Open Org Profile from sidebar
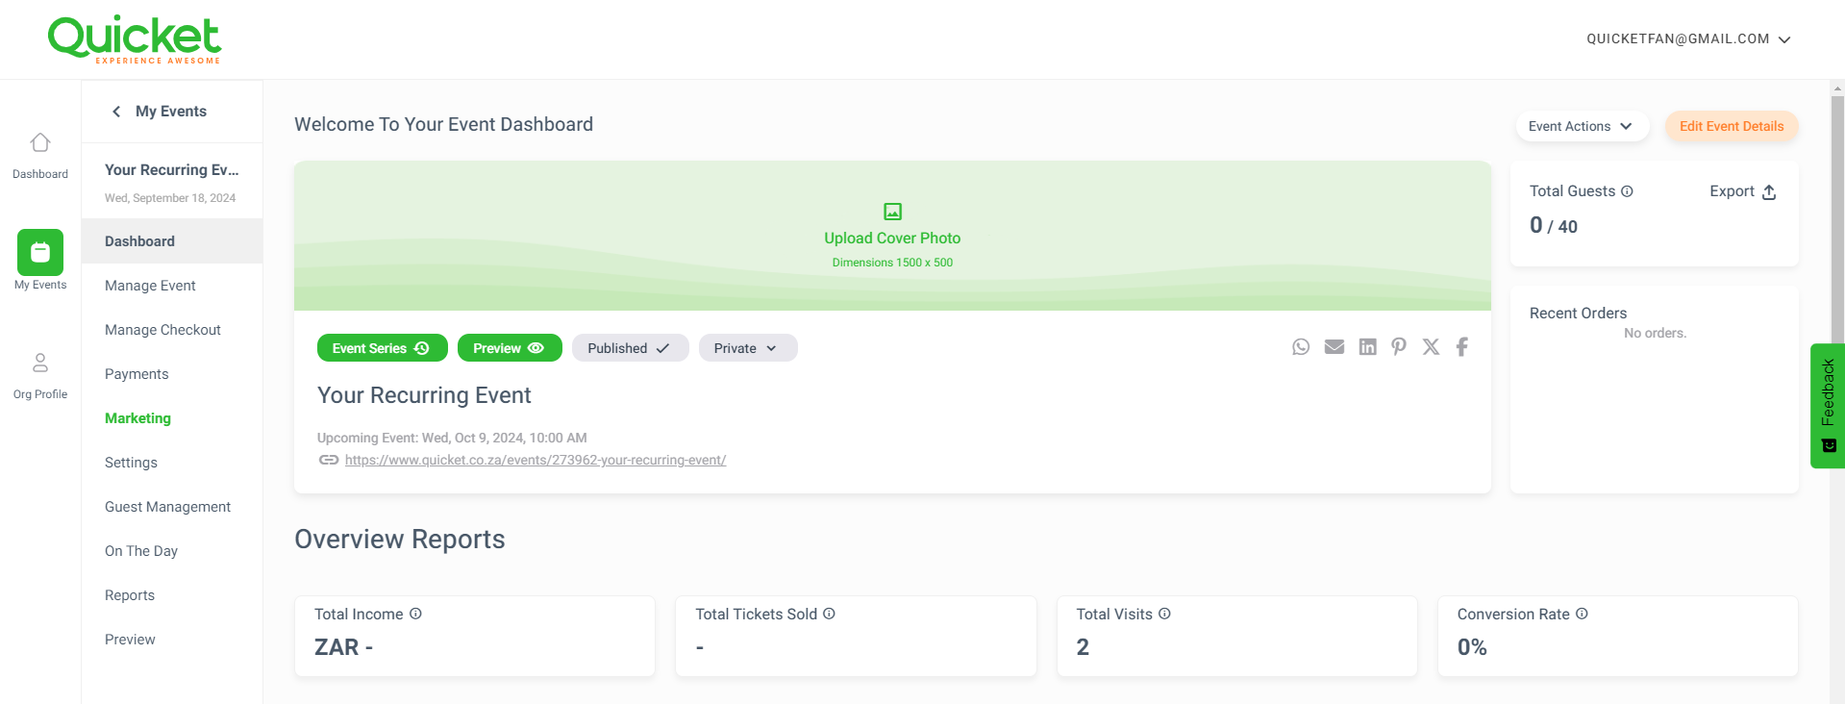This screenshot has width=1845, height=704. [x=40, y=374]
